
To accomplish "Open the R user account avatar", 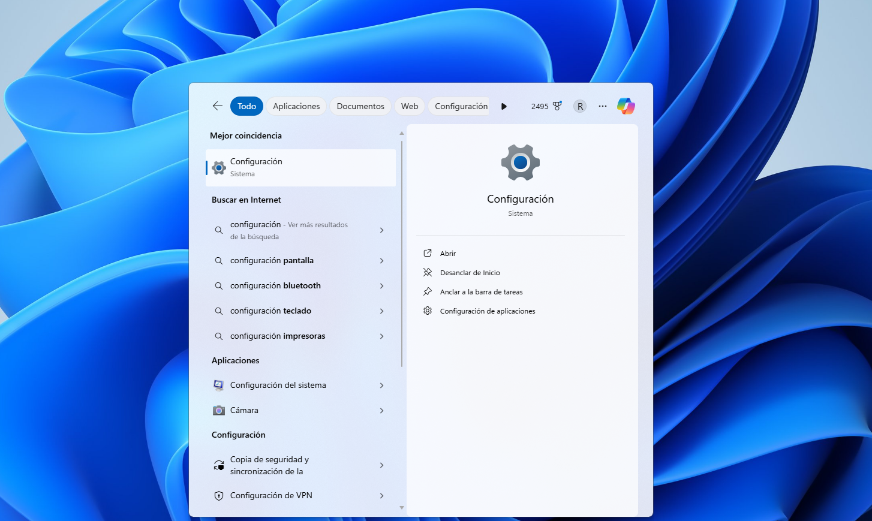I will (579, 106).
